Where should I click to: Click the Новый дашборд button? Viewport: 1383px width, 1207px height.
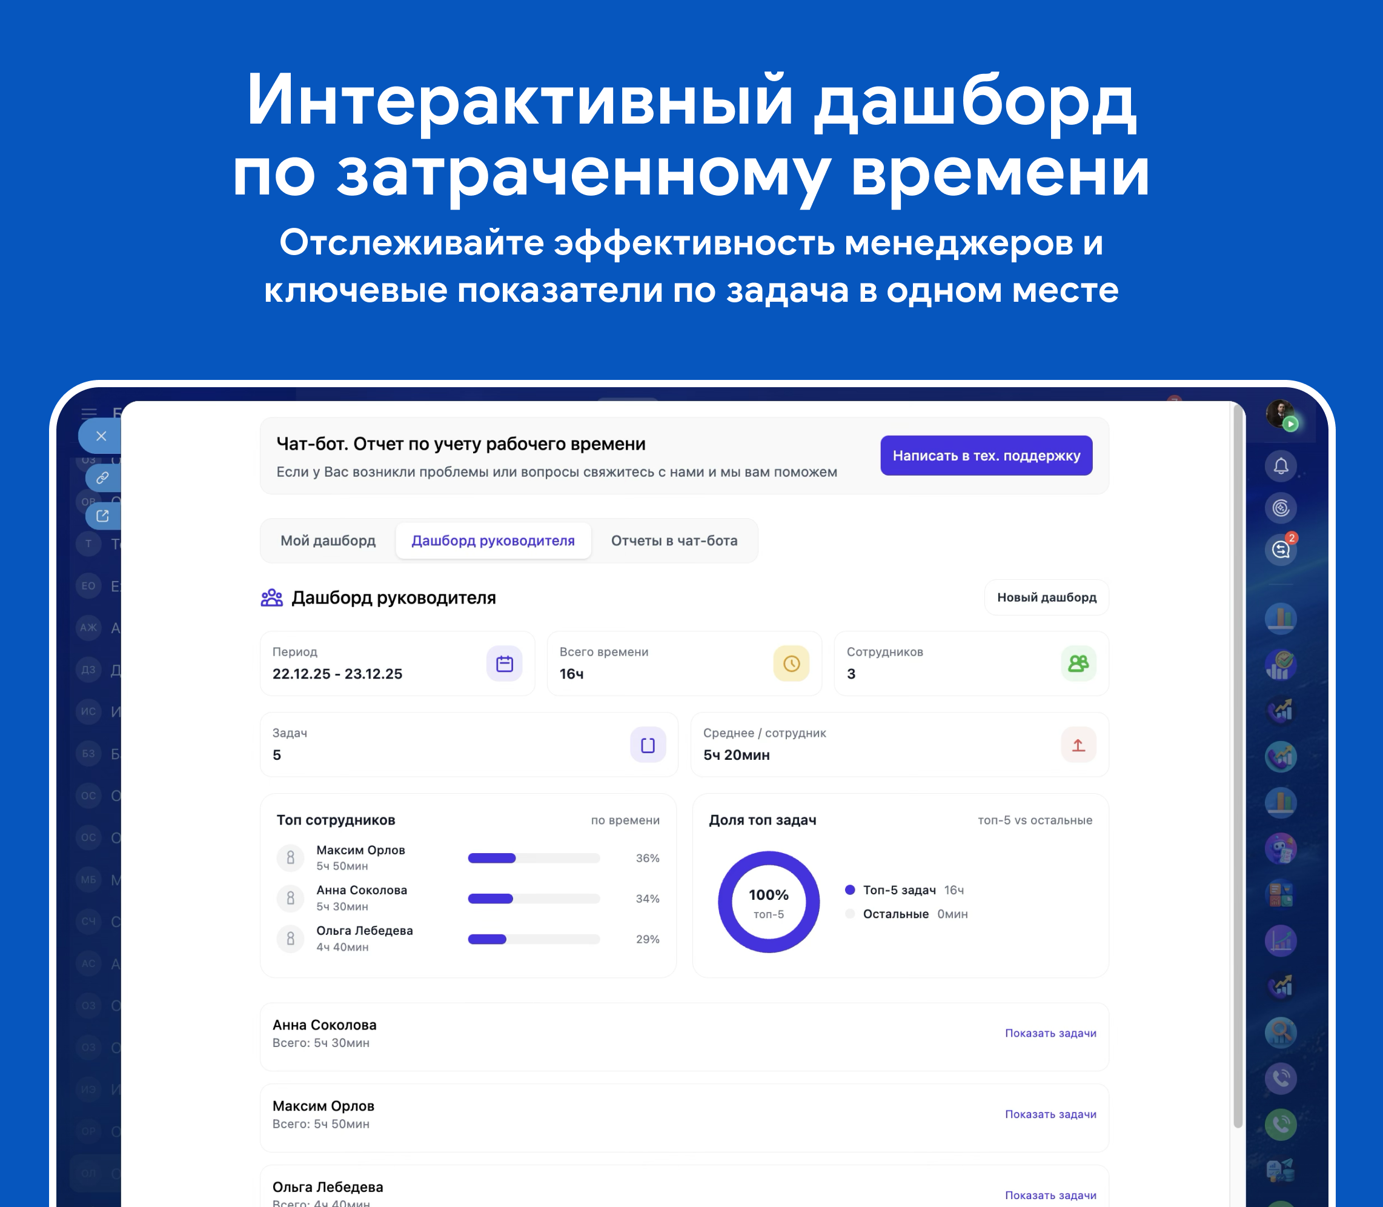(1046, 597)
